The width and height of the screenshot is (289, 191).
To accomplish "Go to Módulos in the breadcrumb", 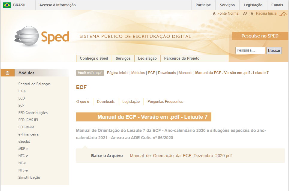I will [138, 73].
